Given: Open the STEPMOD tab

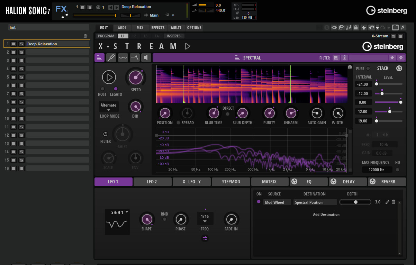Looking at the screenshot, I should point(231,182).
